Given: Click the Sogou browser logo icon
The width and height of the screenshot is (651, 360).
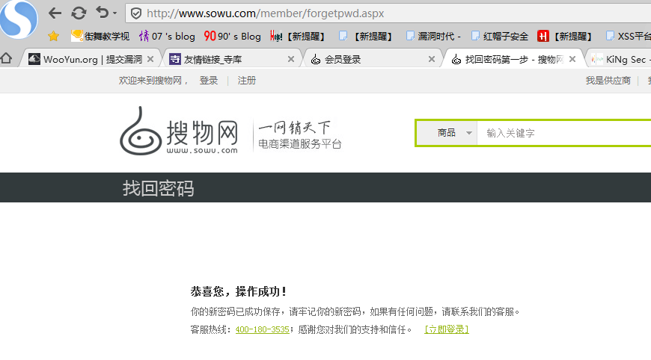Looking at the screenshot, I should pos(18,19).
